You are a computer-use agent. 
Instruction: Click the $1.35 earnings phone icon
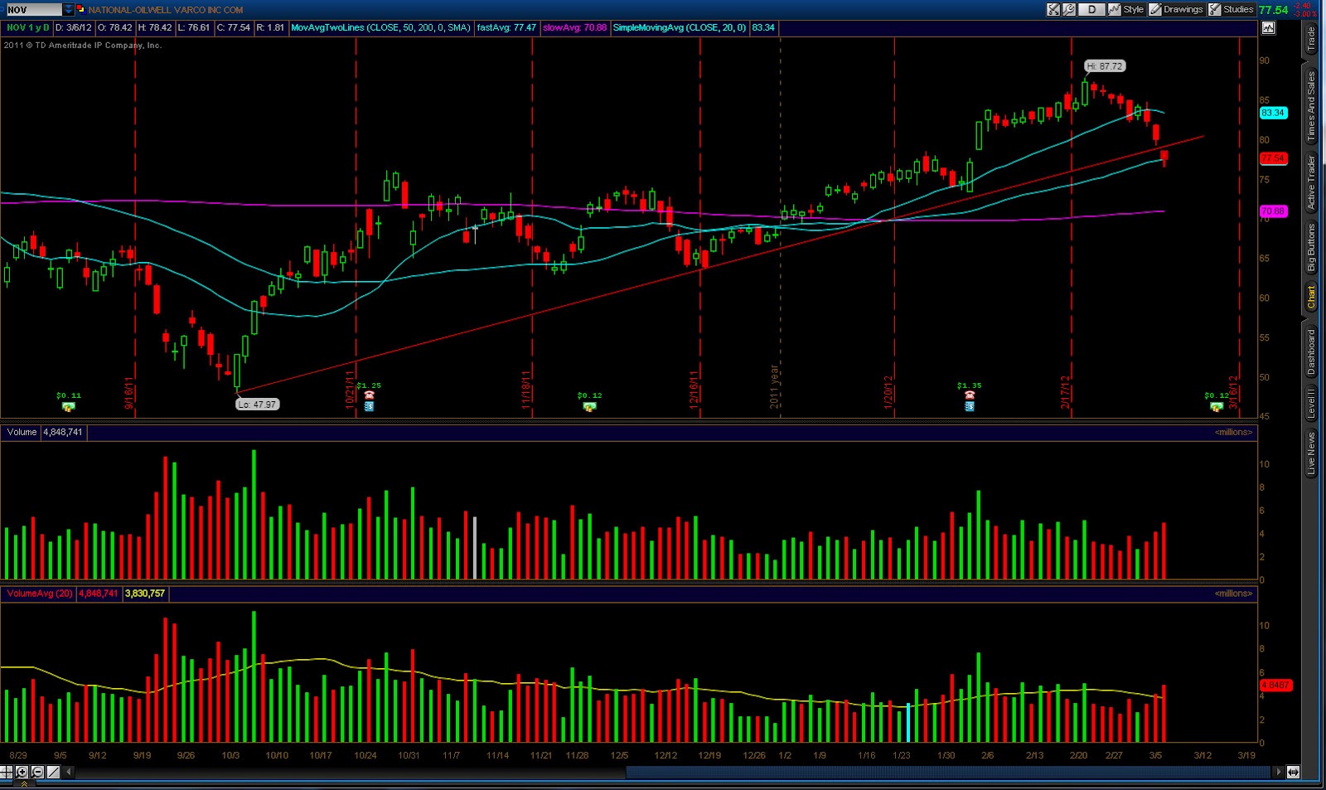tap(970, 396)
